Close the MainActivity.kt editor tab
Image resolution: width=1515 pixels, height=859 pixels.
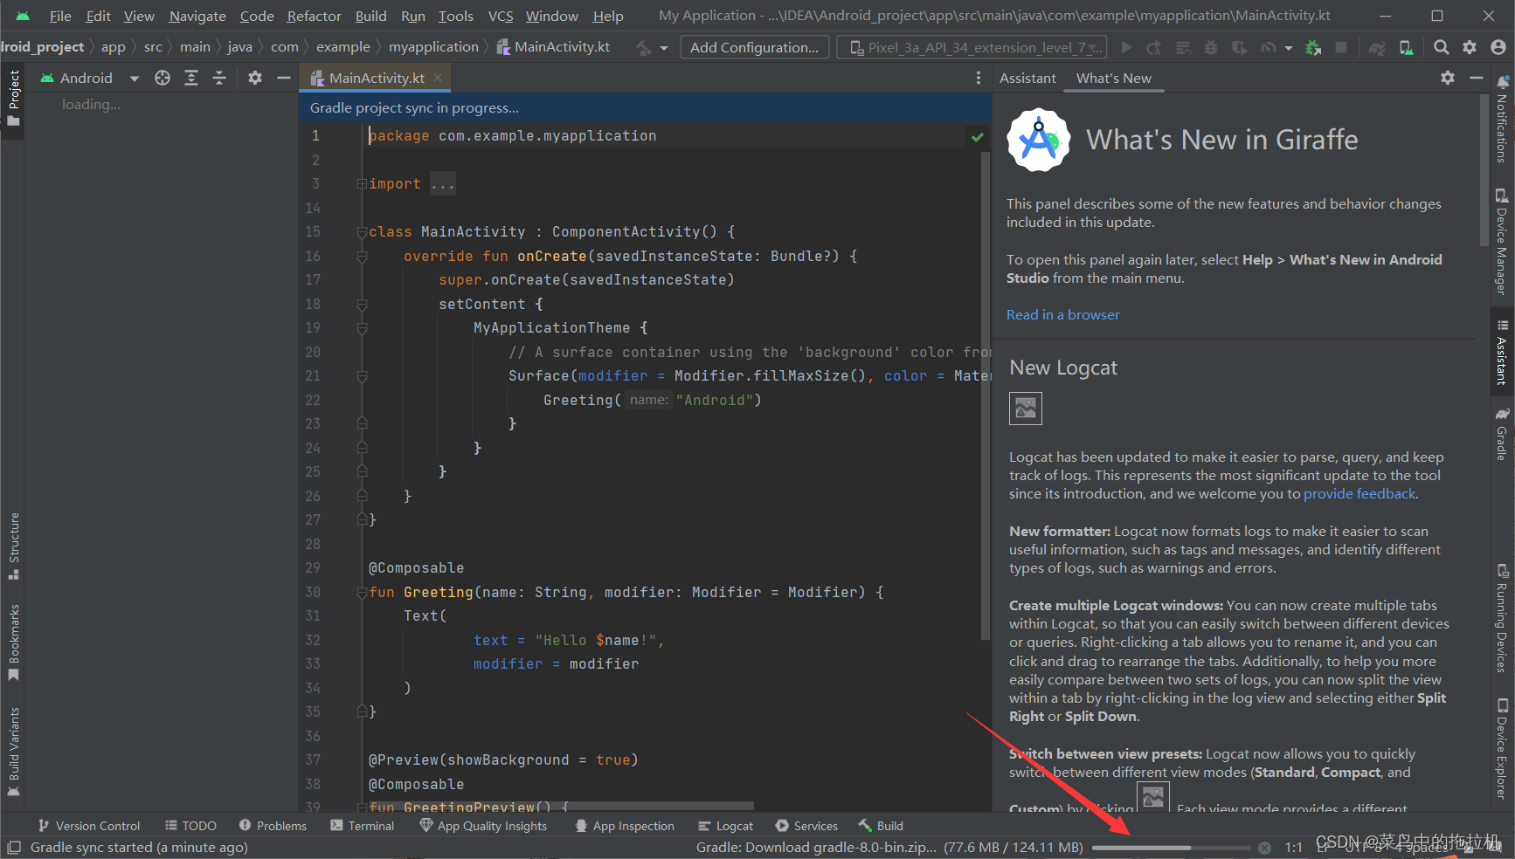coord(438,79)
